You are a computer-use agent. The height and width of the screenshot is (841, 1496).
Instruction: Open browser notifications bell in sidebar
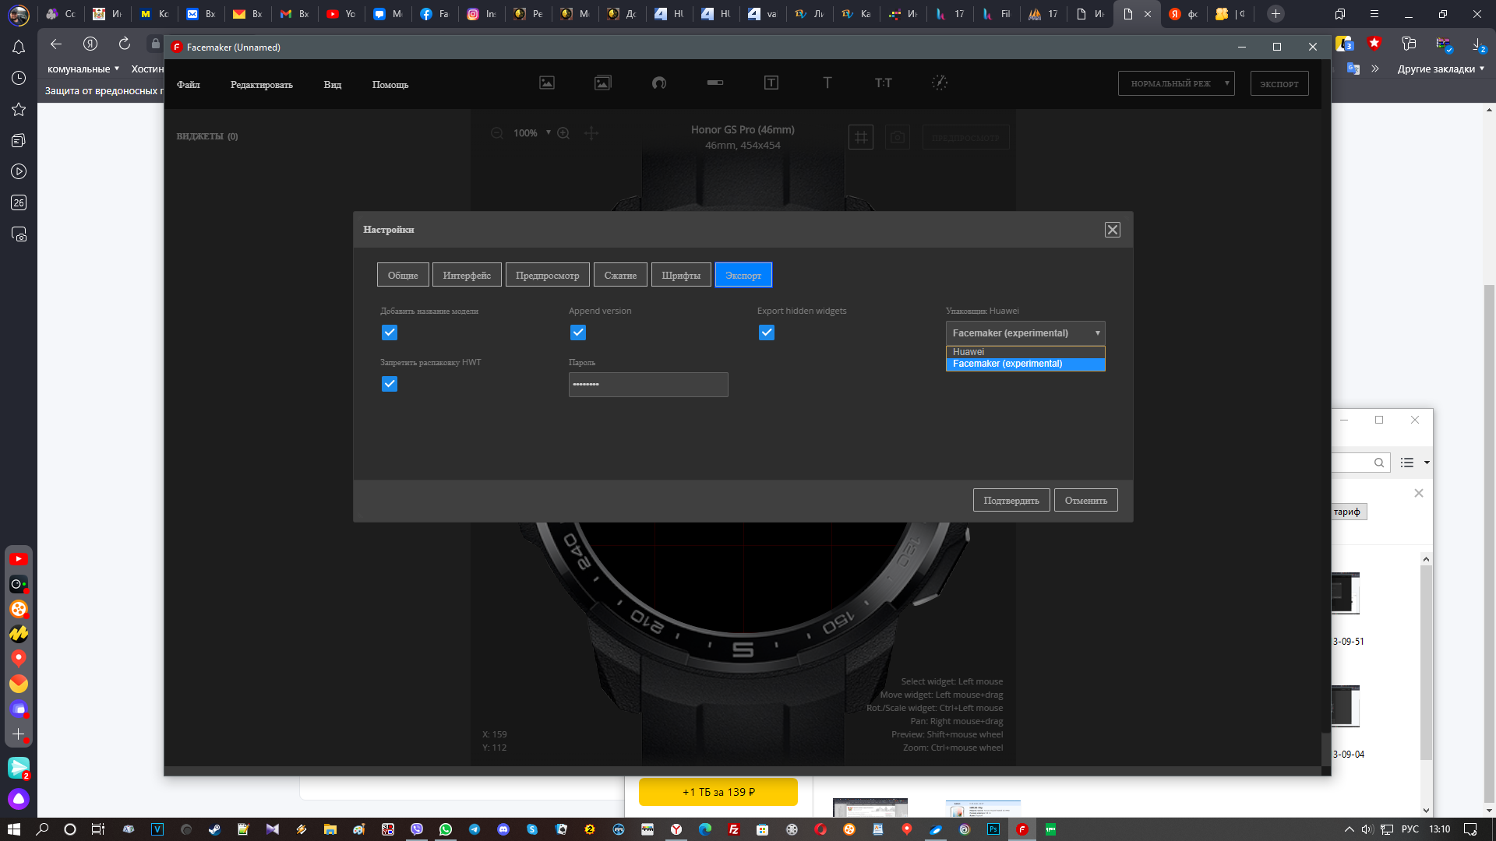tap(19, 47)
